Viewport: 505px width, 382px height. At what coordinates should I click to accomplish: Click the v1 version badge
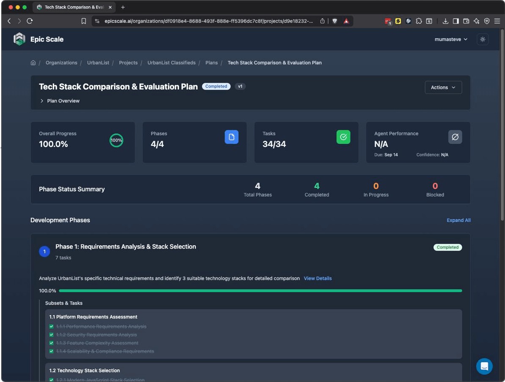tap(240, 86)
